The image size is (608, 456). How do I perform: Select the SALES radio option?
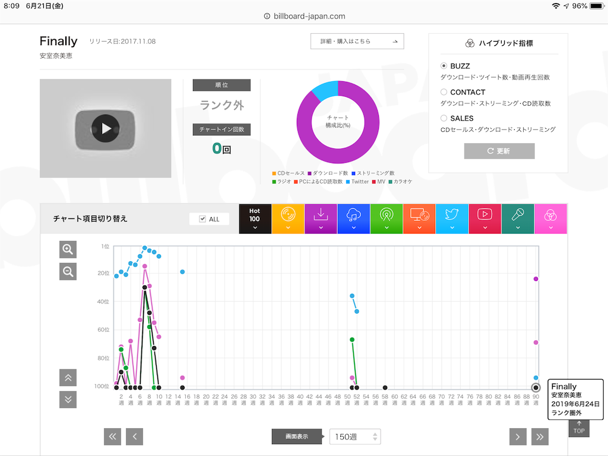[444, 118]
